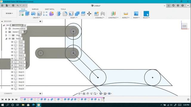The image size is (191, 107).
Task: Choose the Extrude tool
Action: coord(27,14)
